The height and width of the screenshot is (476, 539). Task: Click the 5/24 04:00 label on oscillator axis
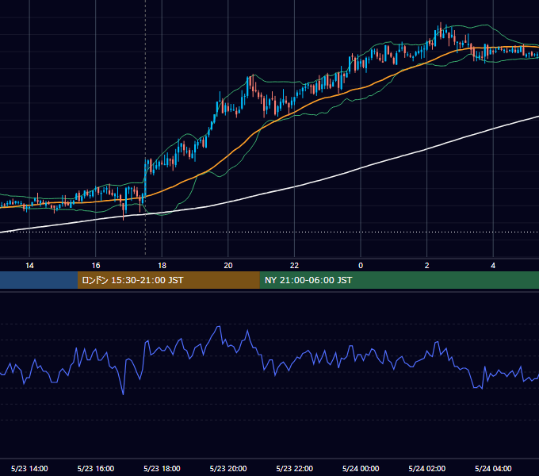pos(493,468)
